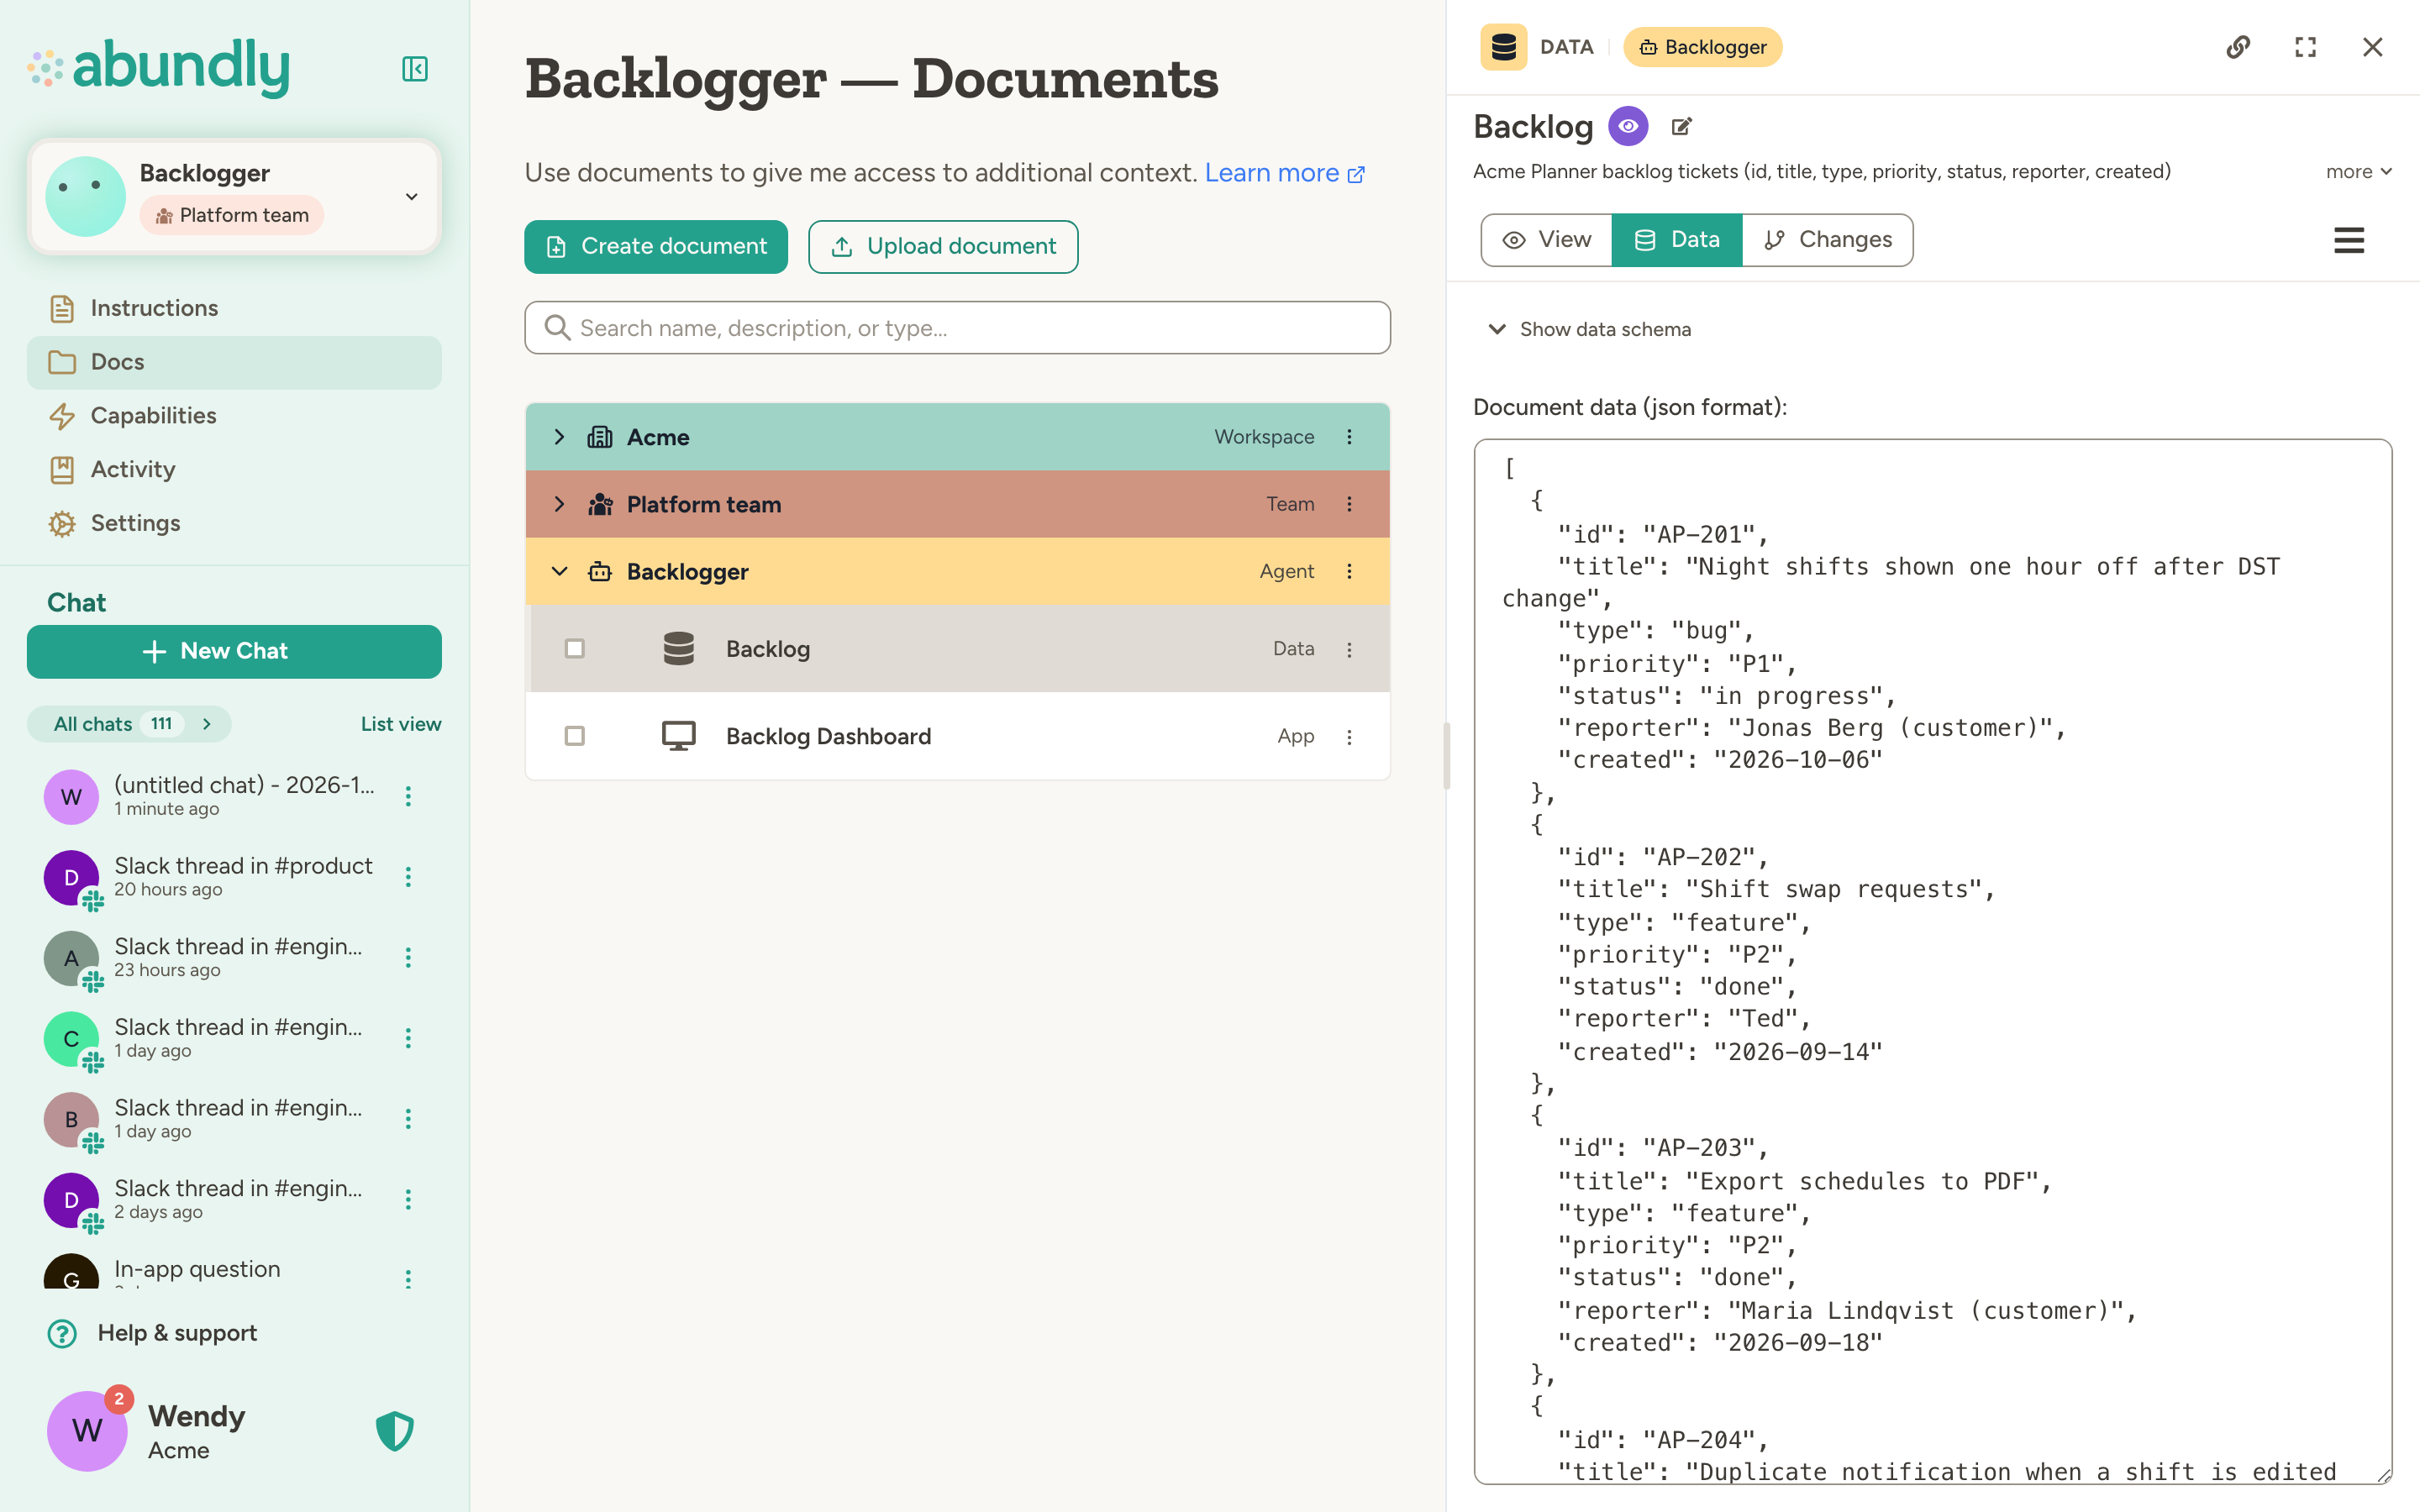Open Activity in the sidebar

pos(234,470)
